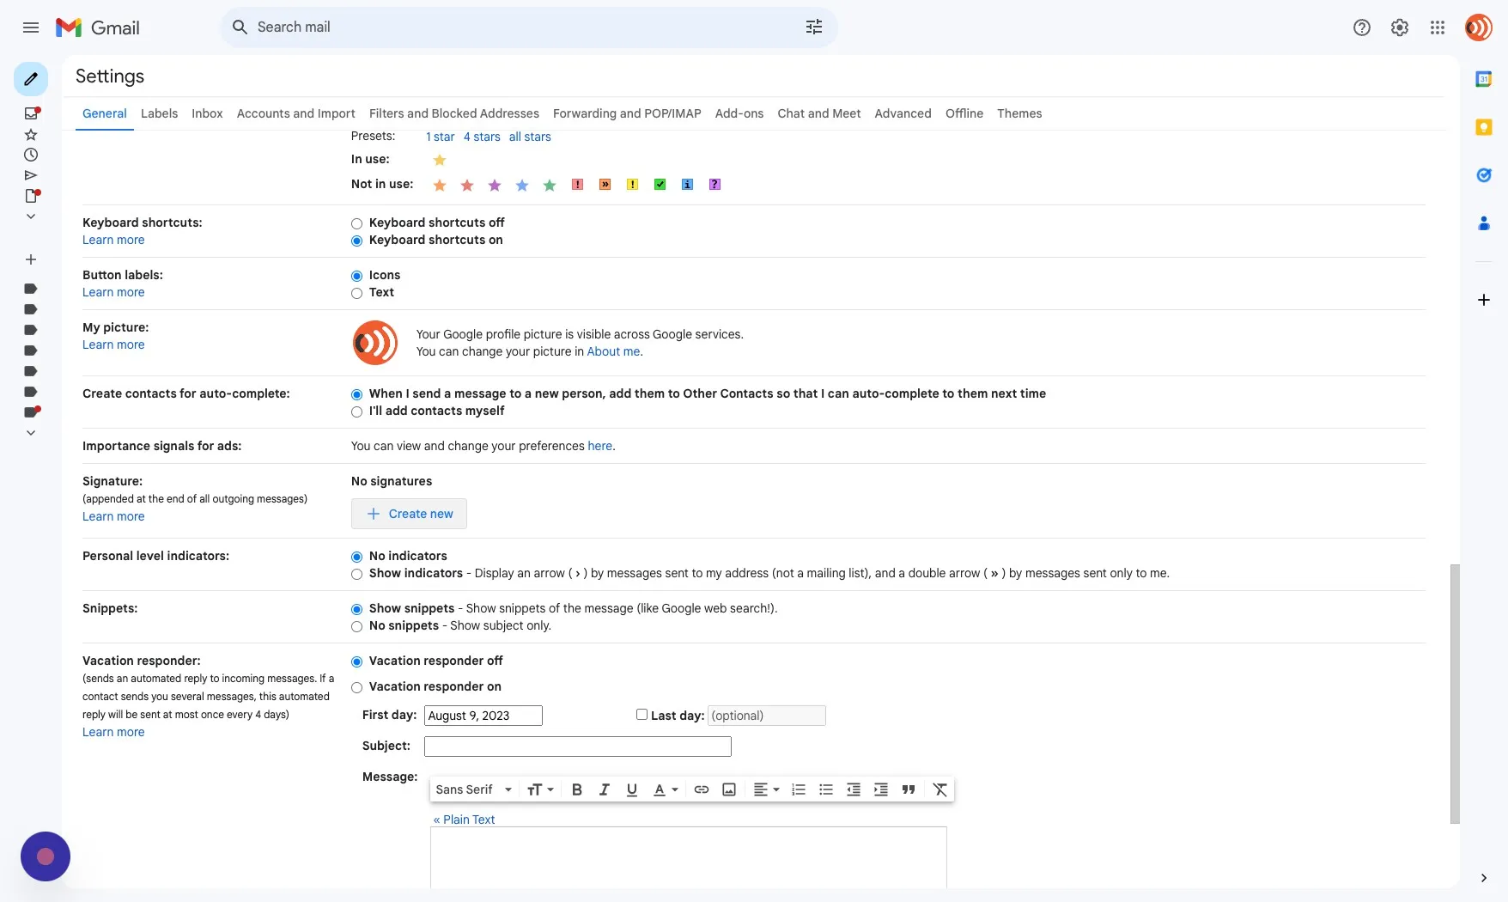Image resolution: width=1508 pixels, height=902 pixels.
Task: Open text color dropdown
Action: [x=666, y=790]
